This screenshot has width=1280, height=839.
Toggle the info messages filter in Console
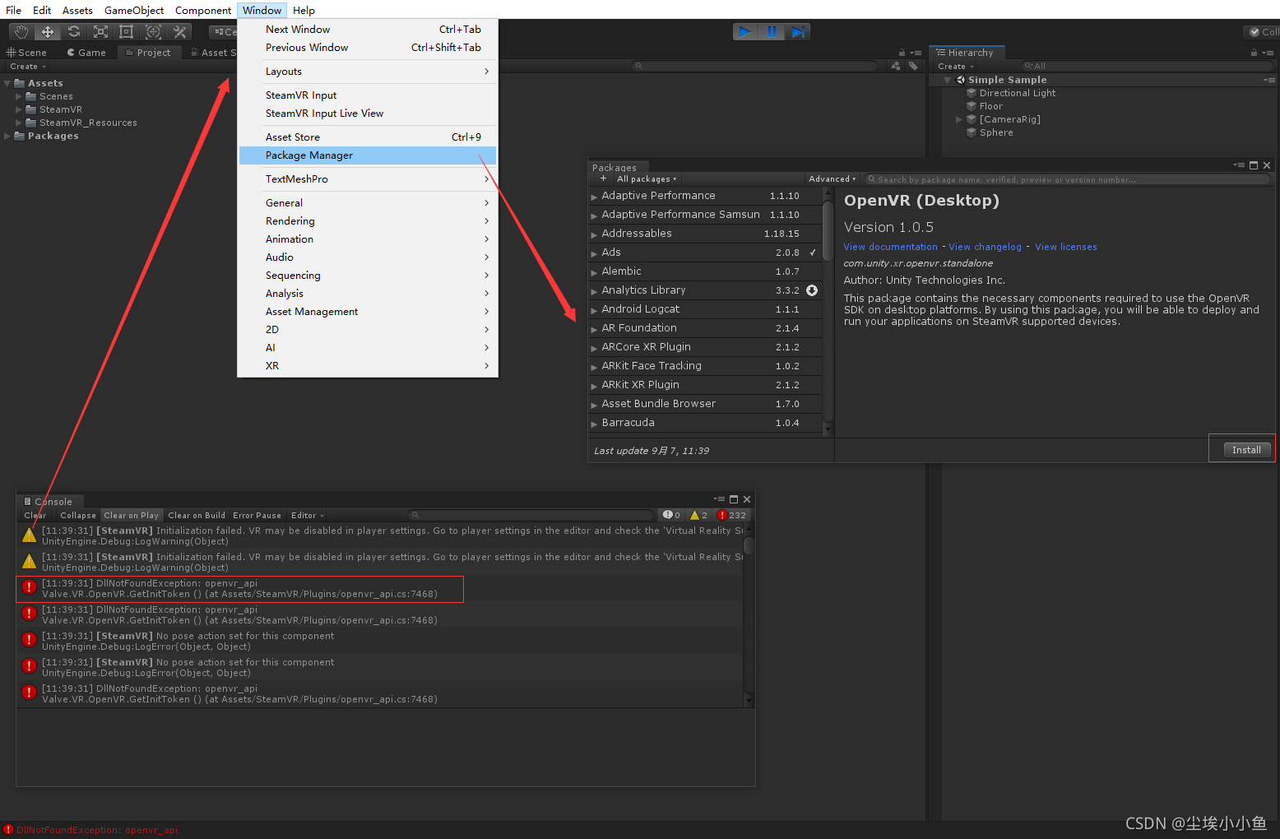click(x=671, y=515)
